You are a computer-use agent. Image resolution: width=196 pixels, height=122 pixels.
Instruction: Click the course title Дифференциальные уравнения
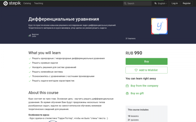[64, 19]
